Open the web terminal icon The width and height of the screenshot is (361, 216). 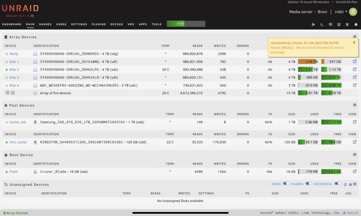[322, 25]
